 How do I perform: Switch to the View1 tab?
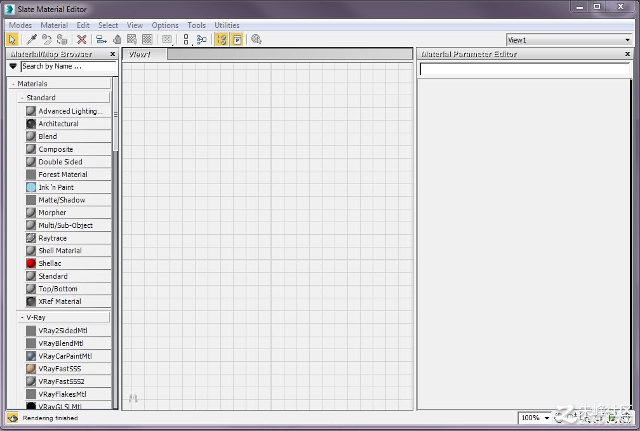(x=145, y=55)
